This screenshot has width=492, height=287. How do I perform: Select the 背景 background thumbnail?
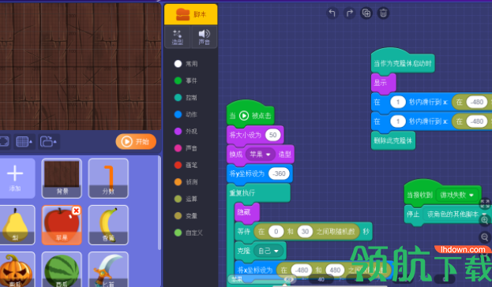[x=62, y=178]
